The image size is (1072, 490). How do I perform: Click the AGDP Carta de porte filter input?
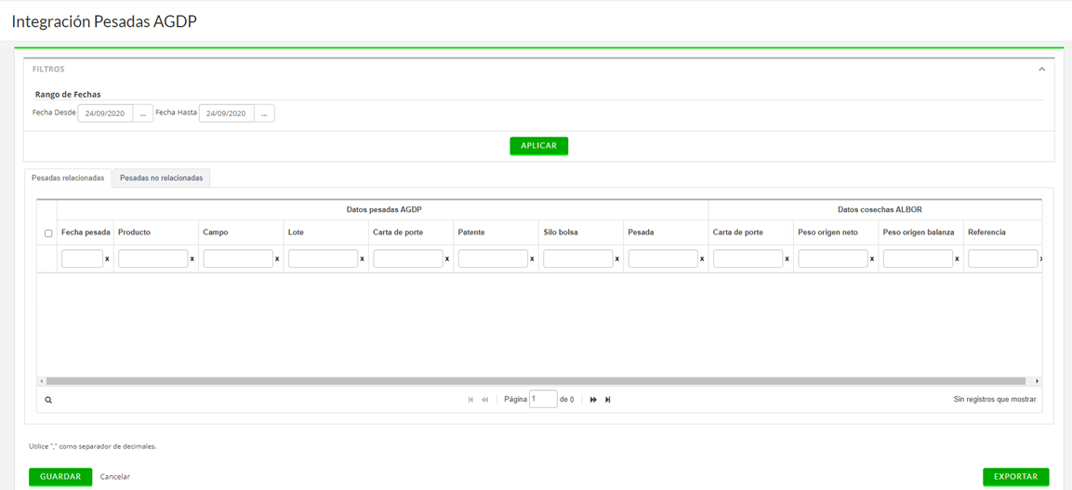[408, 259]
